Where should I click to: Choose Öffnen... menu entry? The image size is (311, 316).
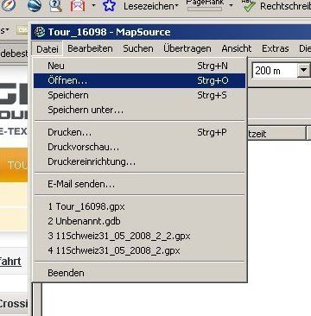pos(140,80)
